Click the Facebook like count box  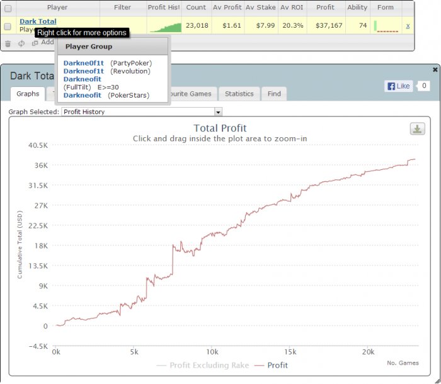(424, 86)
